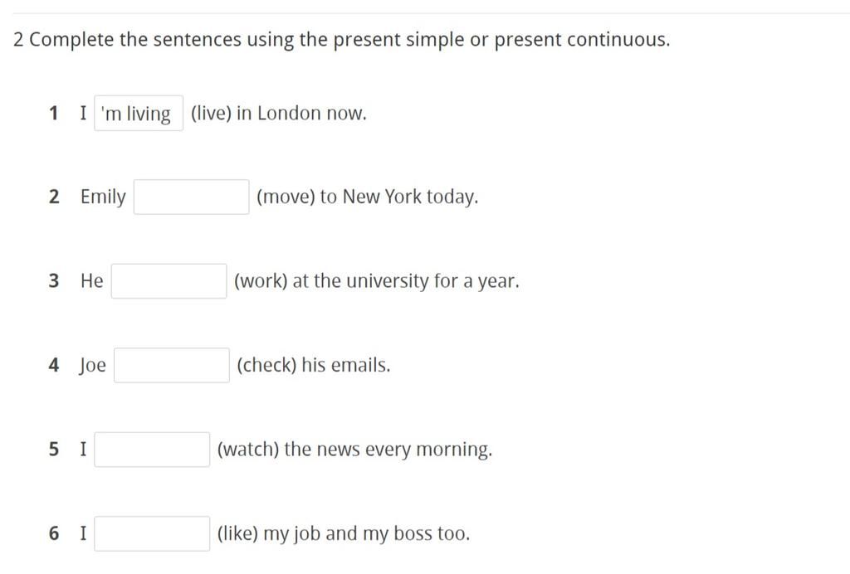Click the empty field before "(watch)"

(x=152, y=450)
